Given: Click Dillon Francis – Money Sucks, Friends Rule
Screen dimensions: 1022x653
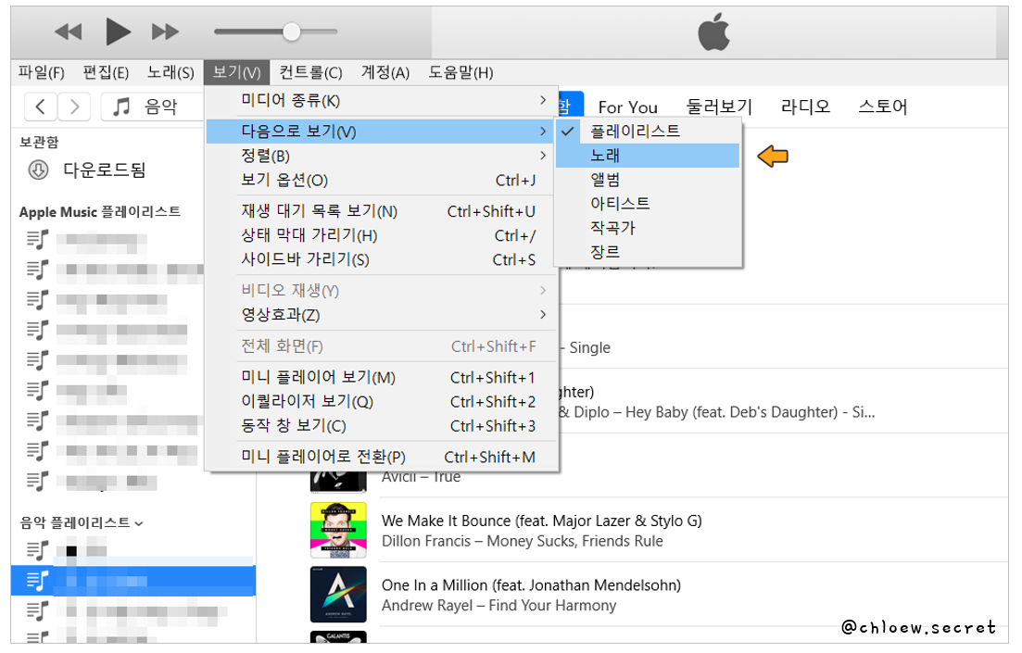Looking at the screenshot, I should pos(522,541).
